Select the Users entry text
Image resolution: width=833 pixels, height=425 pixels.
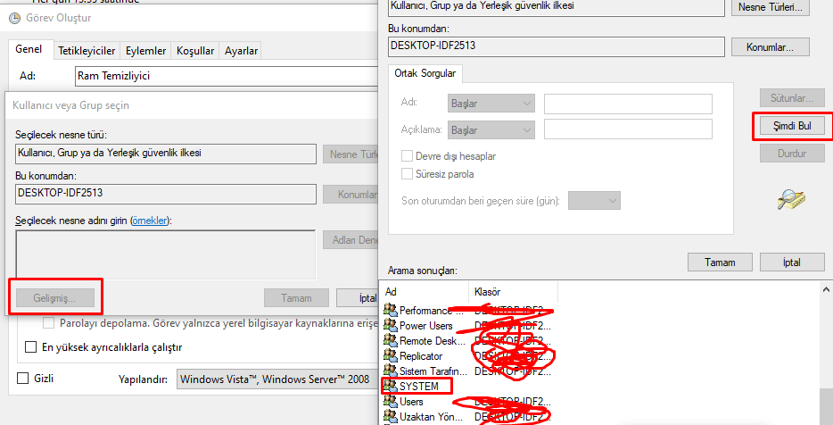click(x=411, y=402)
